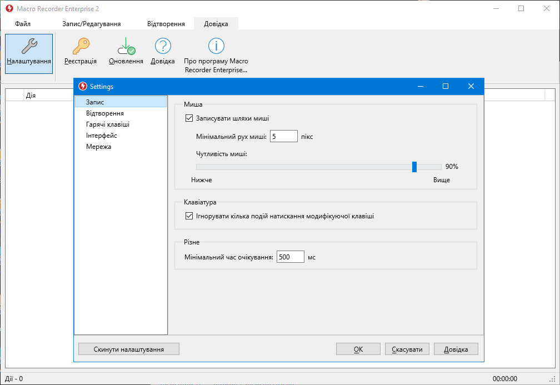560x385 pixels.
Task: Close the Settings dialog
Action: 471,86
